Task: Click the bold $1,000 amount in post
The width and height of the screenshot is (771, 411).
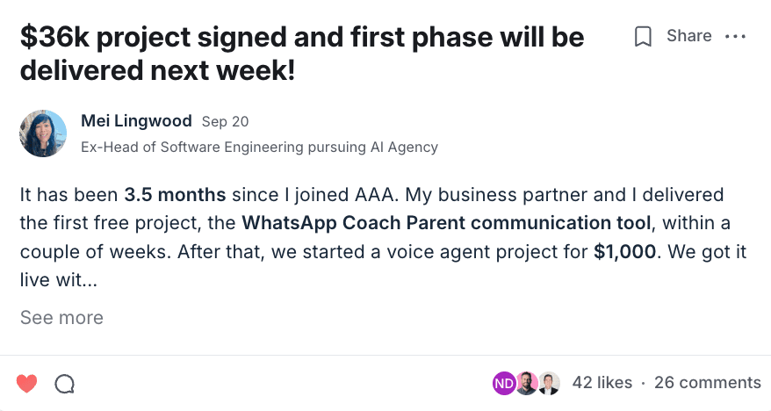Action: click(x=624, y=251)
